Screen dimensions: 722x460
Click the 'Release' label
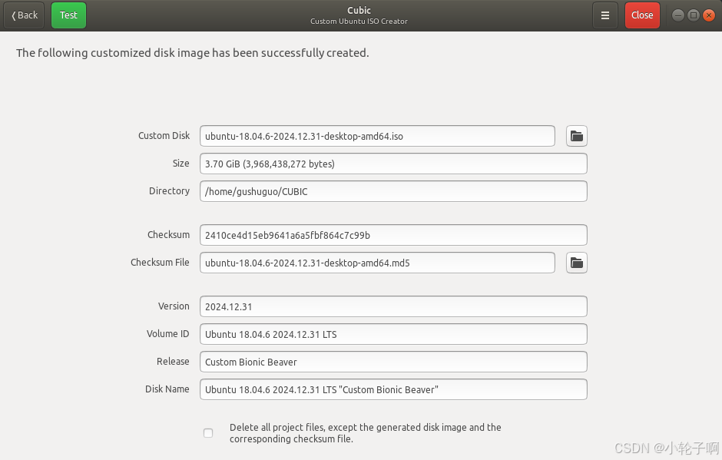pyautogui.click(x=173, y=361)
